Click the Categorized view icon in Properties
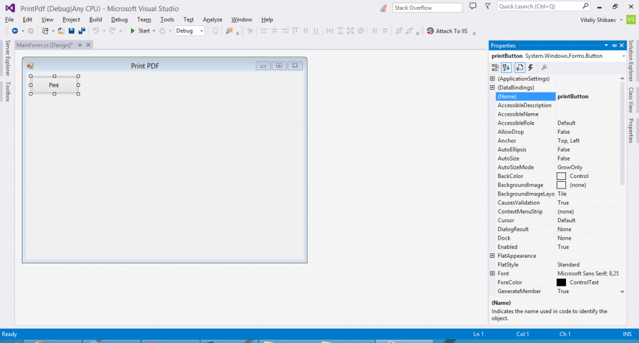Image resolution: width=639 pixels, height=343 pixels. 495,68
